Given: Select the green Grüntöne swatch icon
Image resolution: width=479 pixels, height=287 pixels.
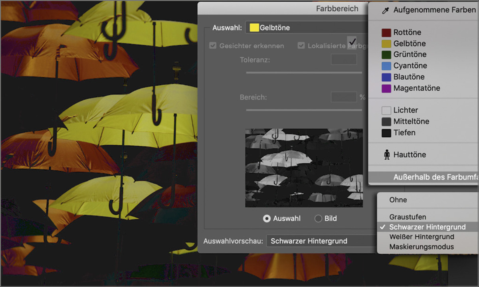Looking at the screenshot, I should [386, 55].
